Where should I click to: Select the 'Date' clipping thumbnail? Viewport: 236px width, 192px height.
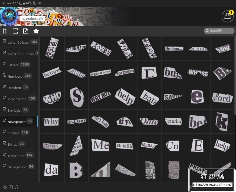click(x=149, y=121)
